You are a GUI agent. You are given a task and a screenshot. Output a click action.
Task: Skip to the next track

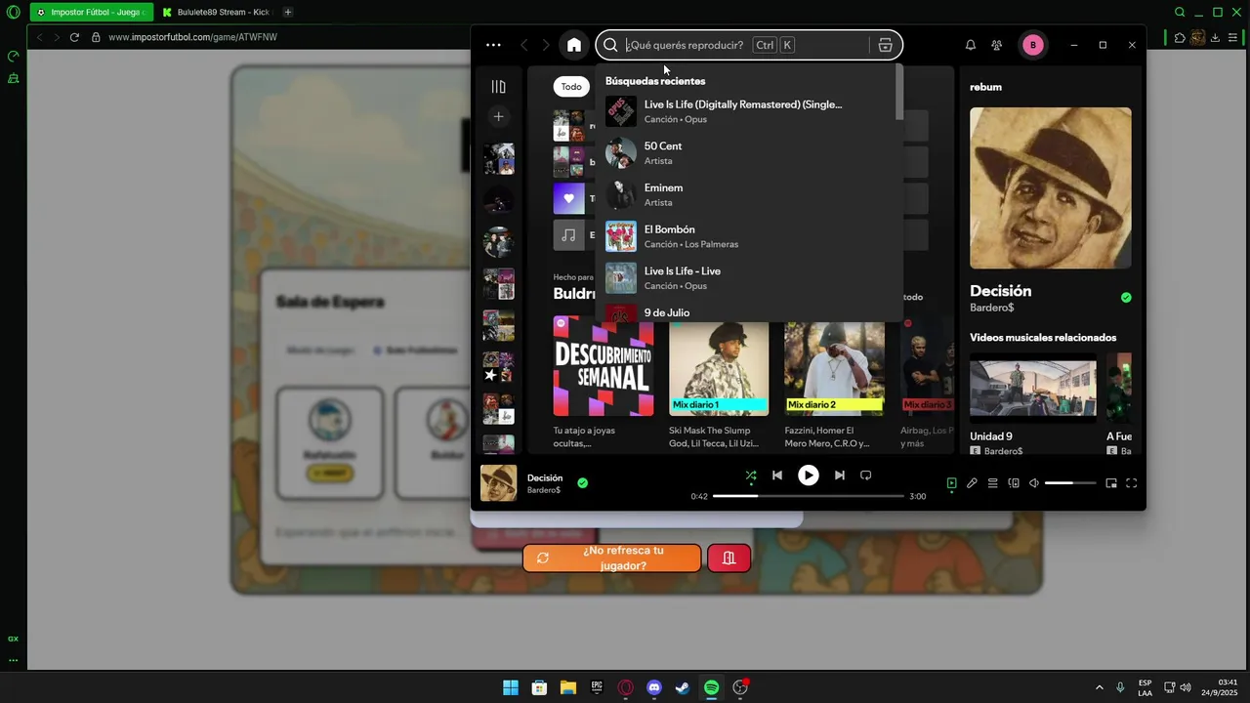pos(840,476)
